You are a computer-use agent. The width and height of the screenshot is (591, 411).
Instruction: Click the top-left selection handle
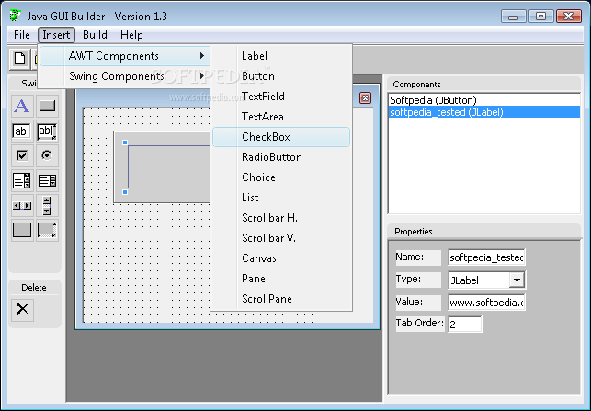pos(125,143)
